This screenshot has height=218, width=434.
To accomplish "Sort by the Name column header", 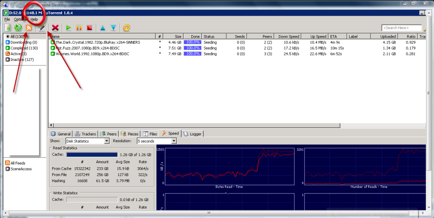I will click(102, 36).
